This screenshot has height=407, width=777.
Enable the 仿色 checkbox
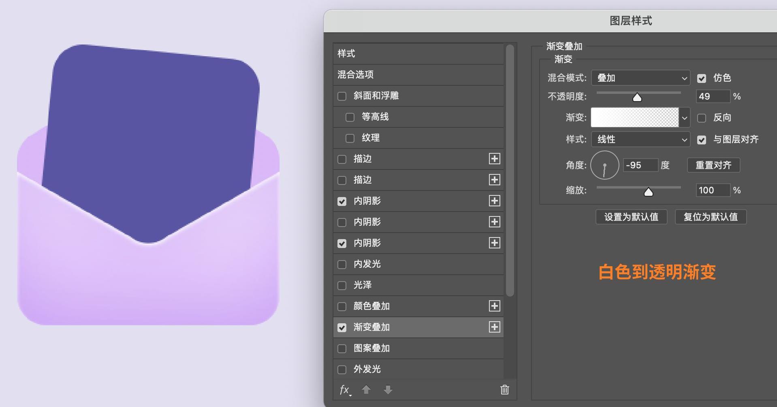(702, 78)
